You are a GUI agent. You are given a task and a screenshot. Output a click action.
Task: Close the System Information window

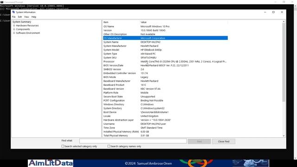[282, 12]
